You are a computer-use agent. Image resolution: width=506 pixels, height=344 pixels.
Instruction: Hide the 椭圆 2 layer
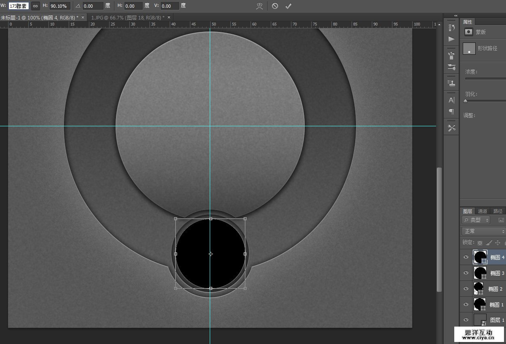pos(466,289)
